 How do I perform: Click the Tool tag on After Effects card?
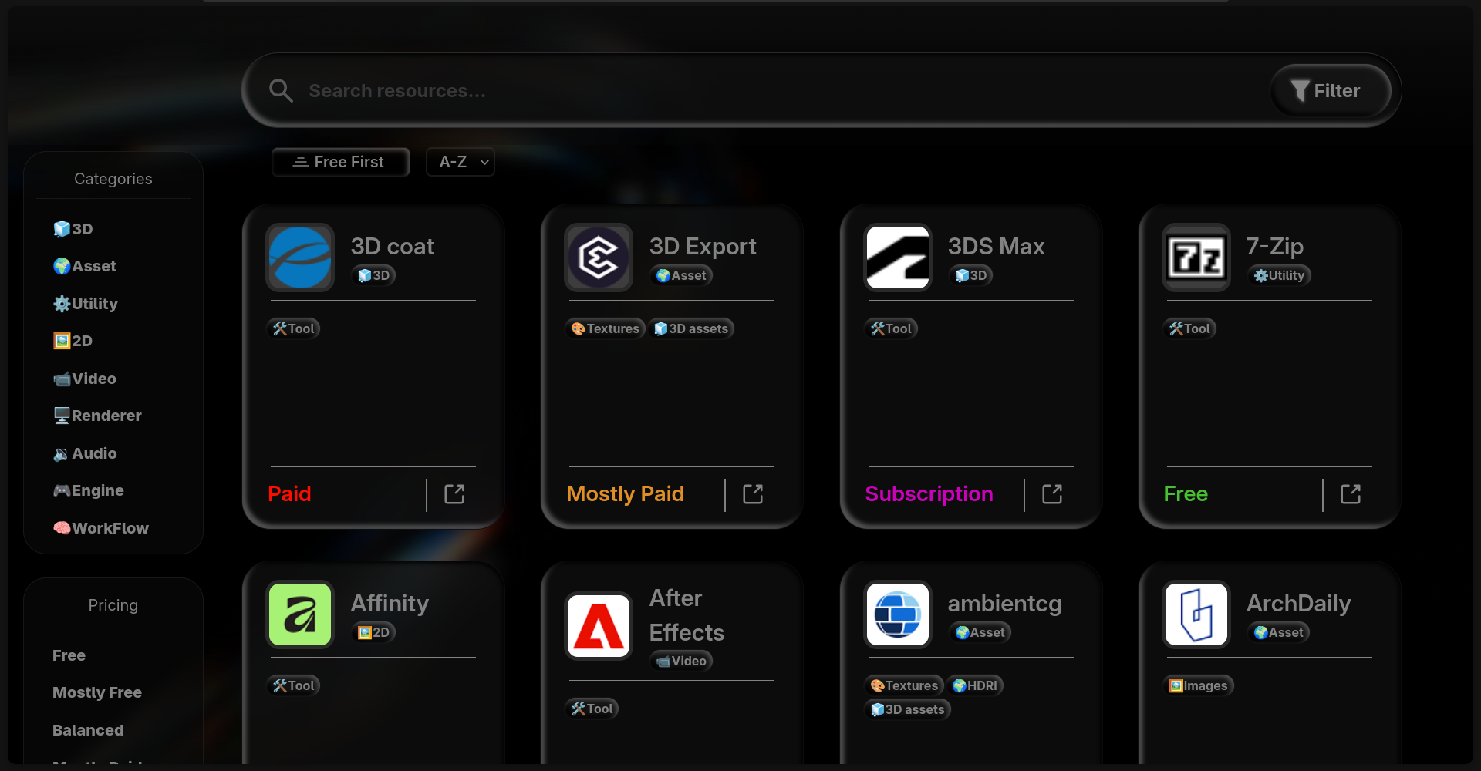(x=592, y=709)
